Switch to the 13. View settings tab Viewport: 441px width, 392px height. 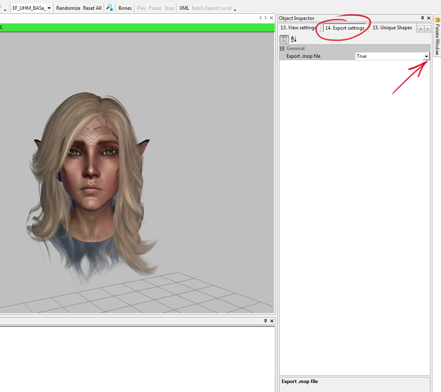click(x=298, y=28)
